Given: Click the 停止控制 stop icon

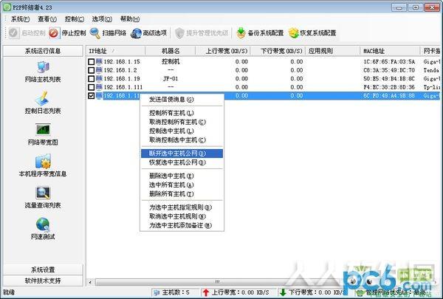Looking at the screenshot, I should (53, 32).
